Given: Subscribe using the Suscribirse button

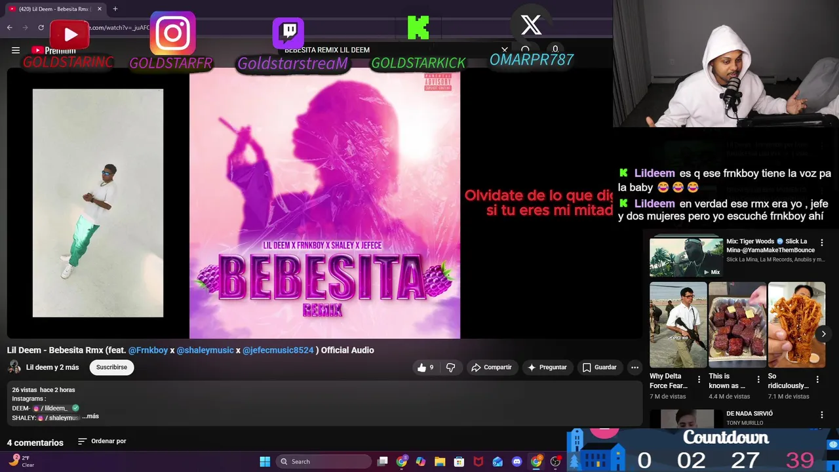Looking at the screenshot, I should pyautogui.click(x=111, y=367).
